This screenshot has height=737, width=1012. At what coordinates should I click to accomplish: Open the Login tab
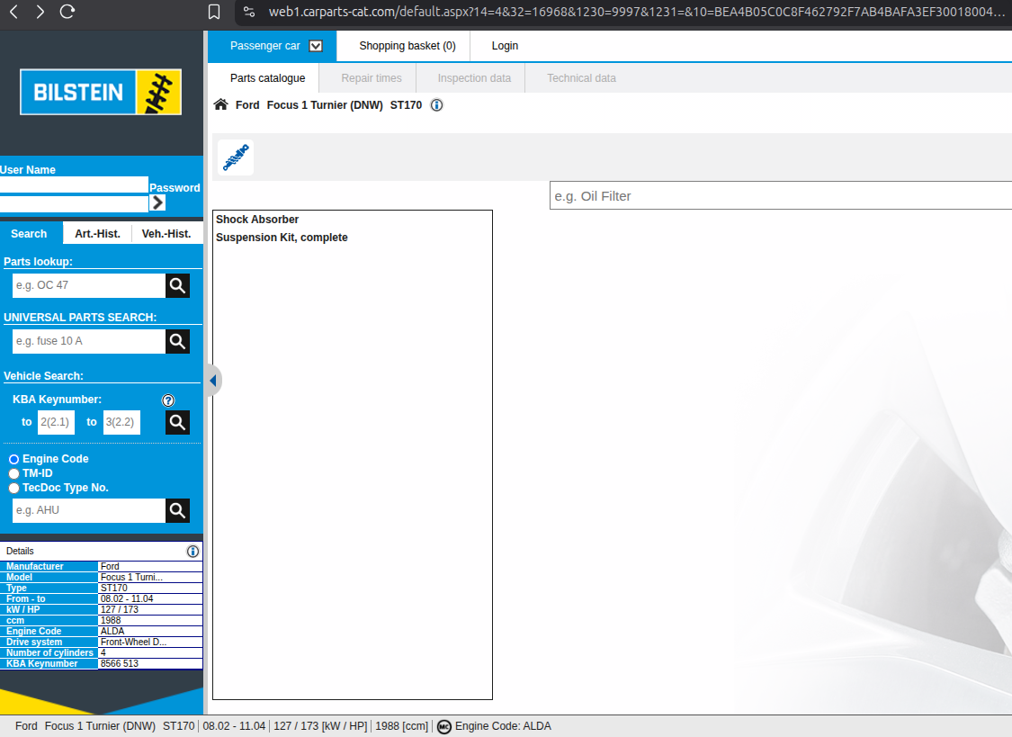(505, 46)
